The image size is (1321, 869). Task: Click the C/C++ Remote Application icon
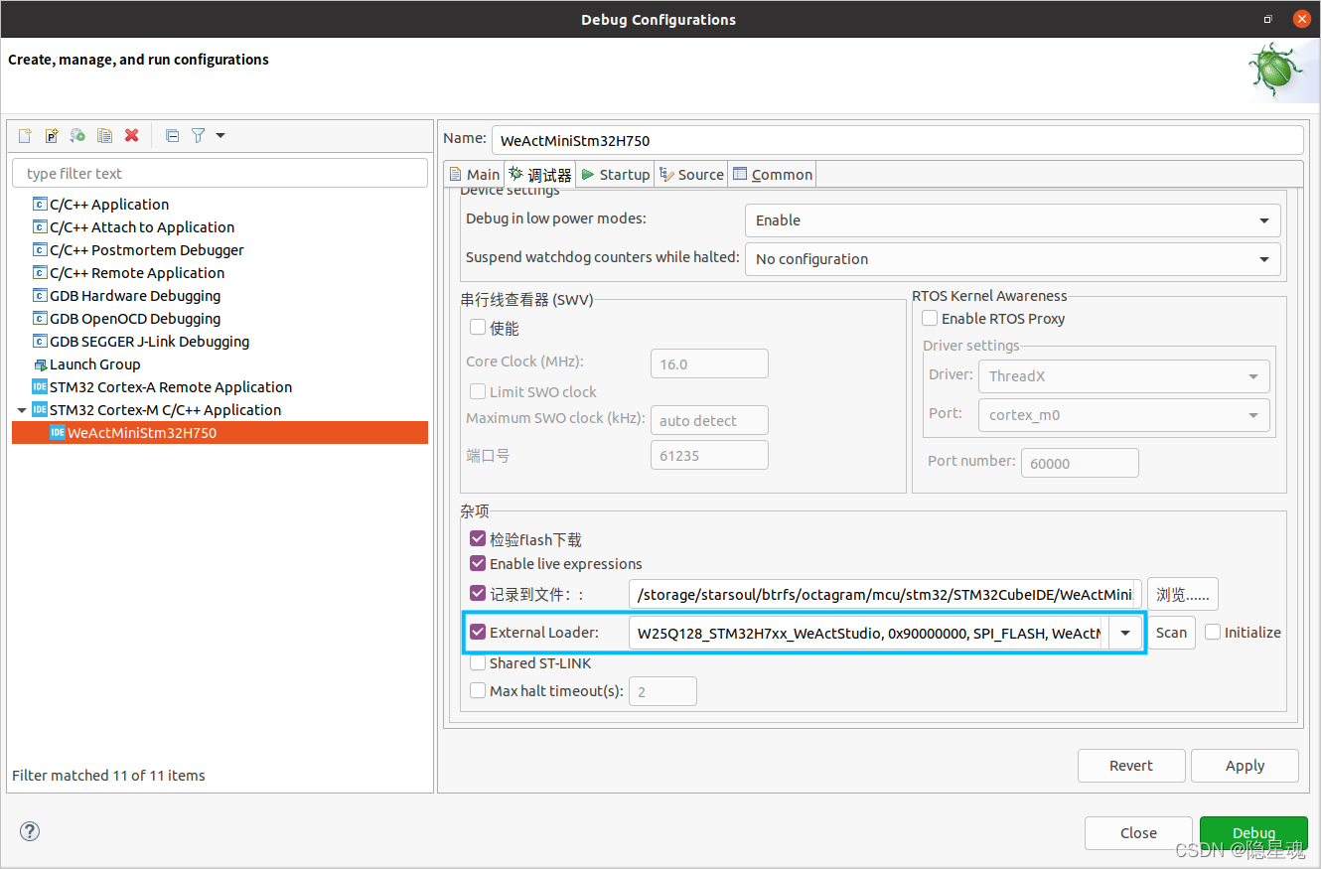coord(40,272)
